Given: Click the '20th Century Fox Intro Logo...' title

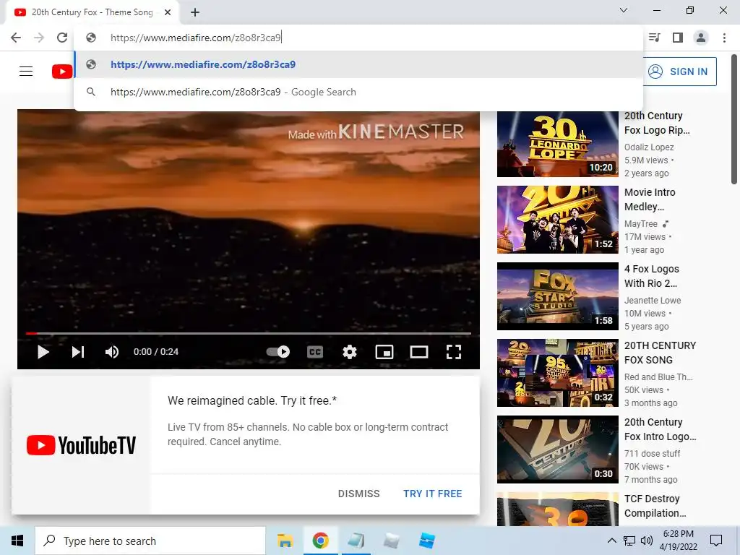Looking at the screenshot, I should click(661, 429).
